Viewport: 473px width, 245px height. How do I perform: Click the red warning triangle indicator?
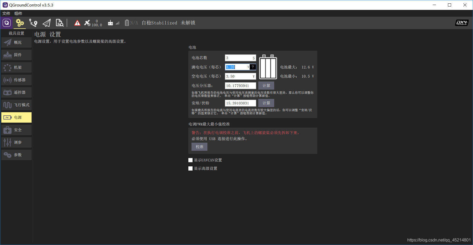point(77,23)
